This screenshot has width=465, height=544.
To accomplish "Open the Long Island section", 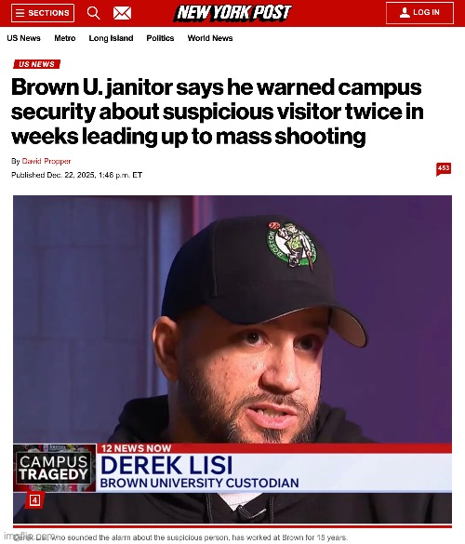I will click(111, 38).
